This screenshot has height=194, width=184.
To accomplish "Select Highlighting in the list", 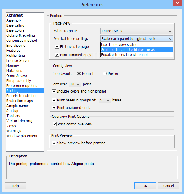I will coord(25,56).
